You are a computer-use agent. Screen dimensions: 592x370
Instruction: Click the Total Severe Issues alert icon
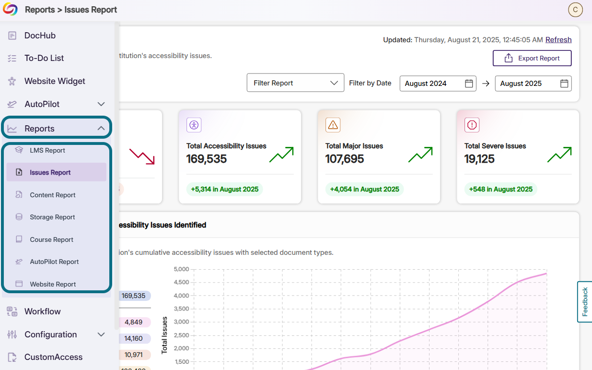coord(472,125)
